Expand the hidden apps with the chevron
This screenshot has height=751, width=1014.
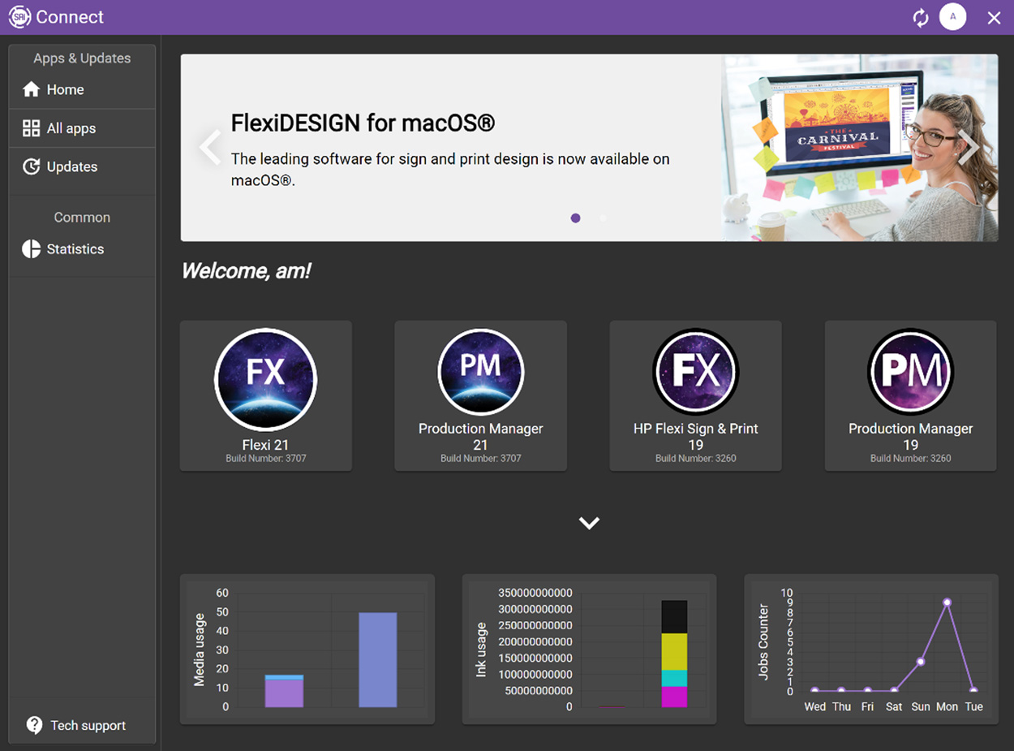coord(589,523)
